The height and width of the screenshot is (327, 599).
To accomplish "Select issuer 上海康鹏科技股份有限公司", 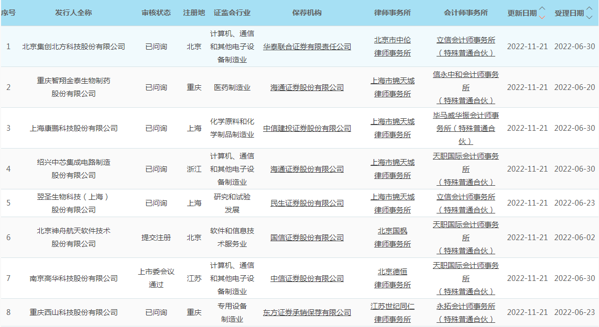I will [74, 128].
